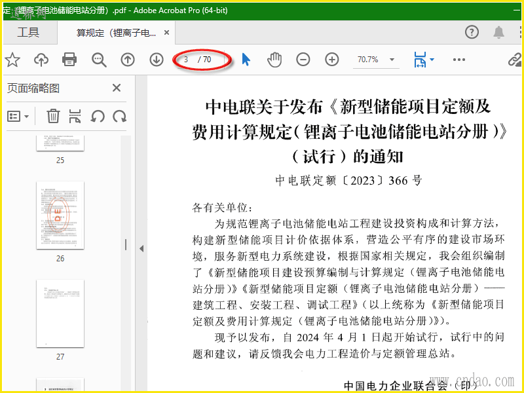Open thumbnail options menu icon
The height and width of the screenshot is (393, 524).
[18, 117]
